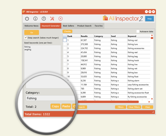Select the checkbox for fishing reel
This screenshot has width=166, height=136.
coord(65,52)
